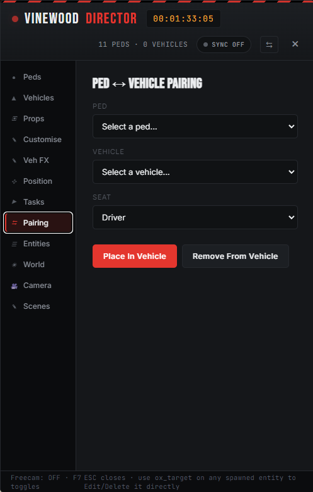Click the Place In Vehicle button
The image size is (313, 492).
pos(135,256)
